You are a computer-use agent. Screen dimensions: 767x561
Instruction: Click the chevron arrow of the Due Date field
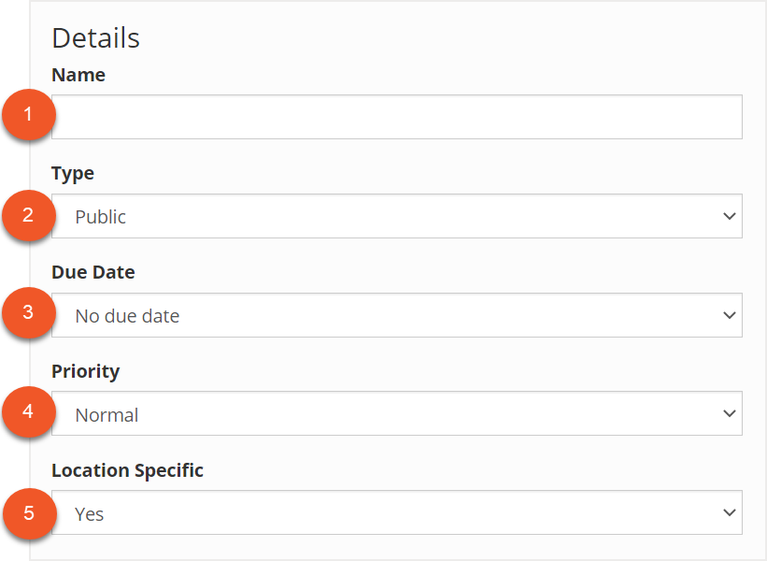tap(730, 315)
